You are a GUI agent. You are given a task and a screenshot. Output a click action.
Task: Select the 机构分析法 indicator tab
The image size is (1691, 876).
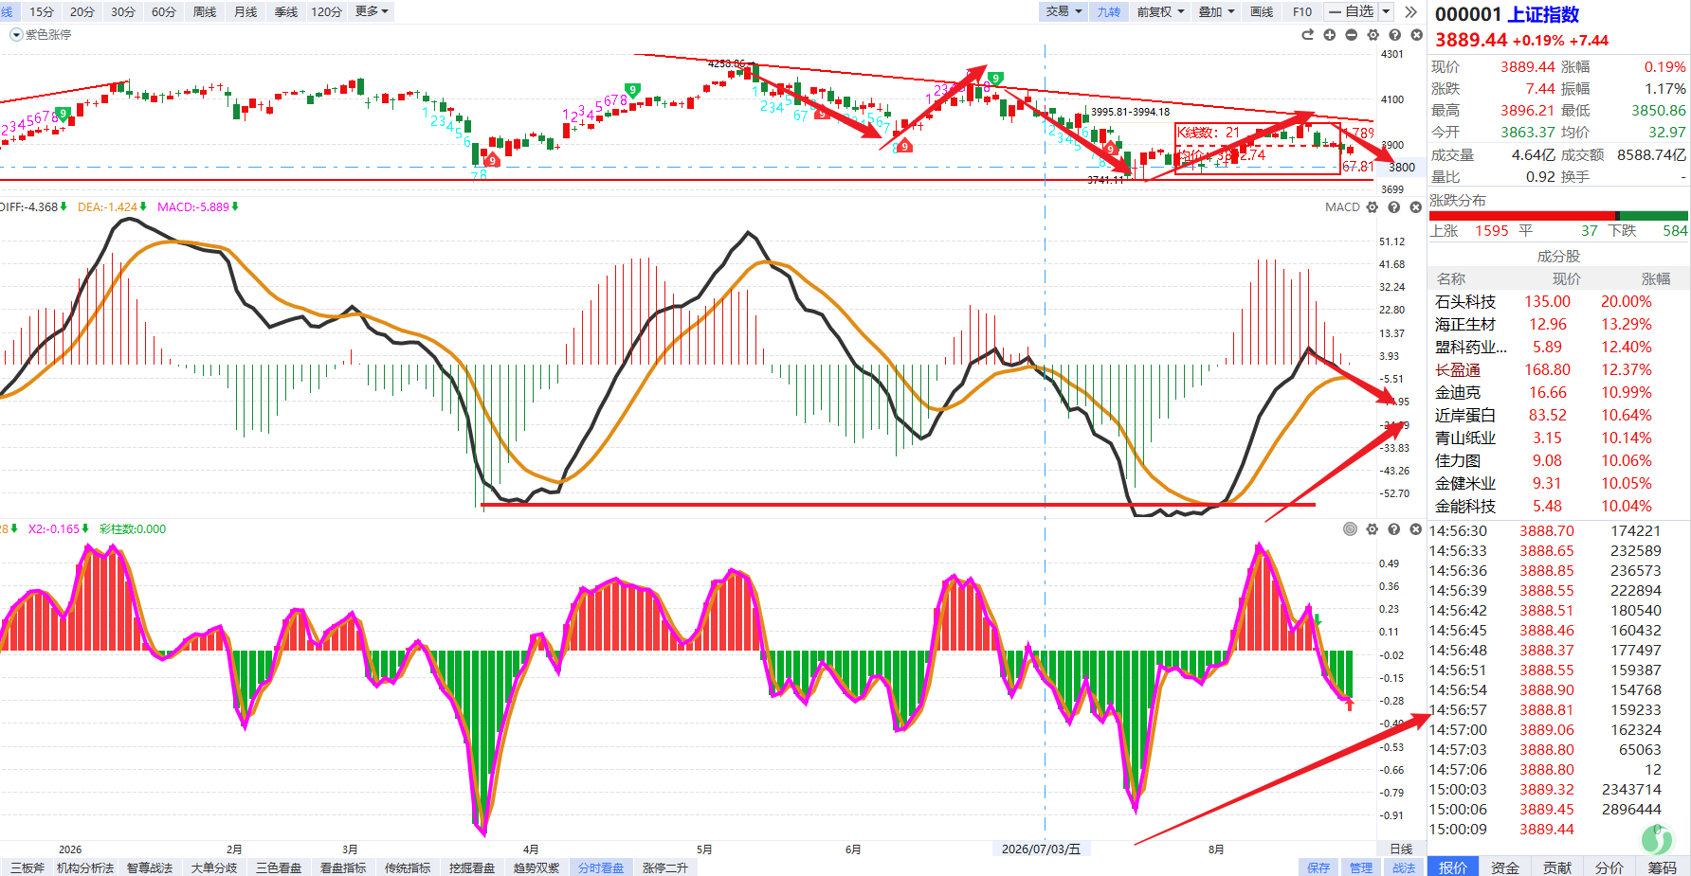[x=85, y=867]
